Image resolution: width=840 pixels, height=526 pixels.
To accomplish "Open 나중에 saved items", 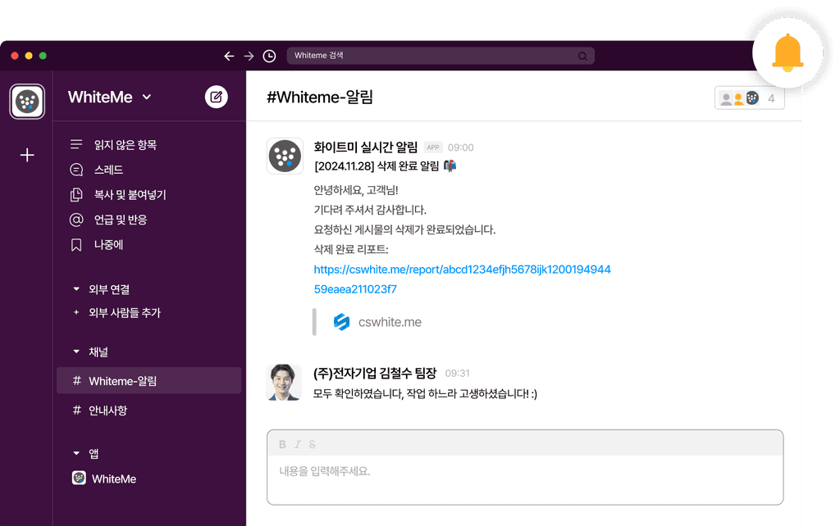I will click(97, 245).
